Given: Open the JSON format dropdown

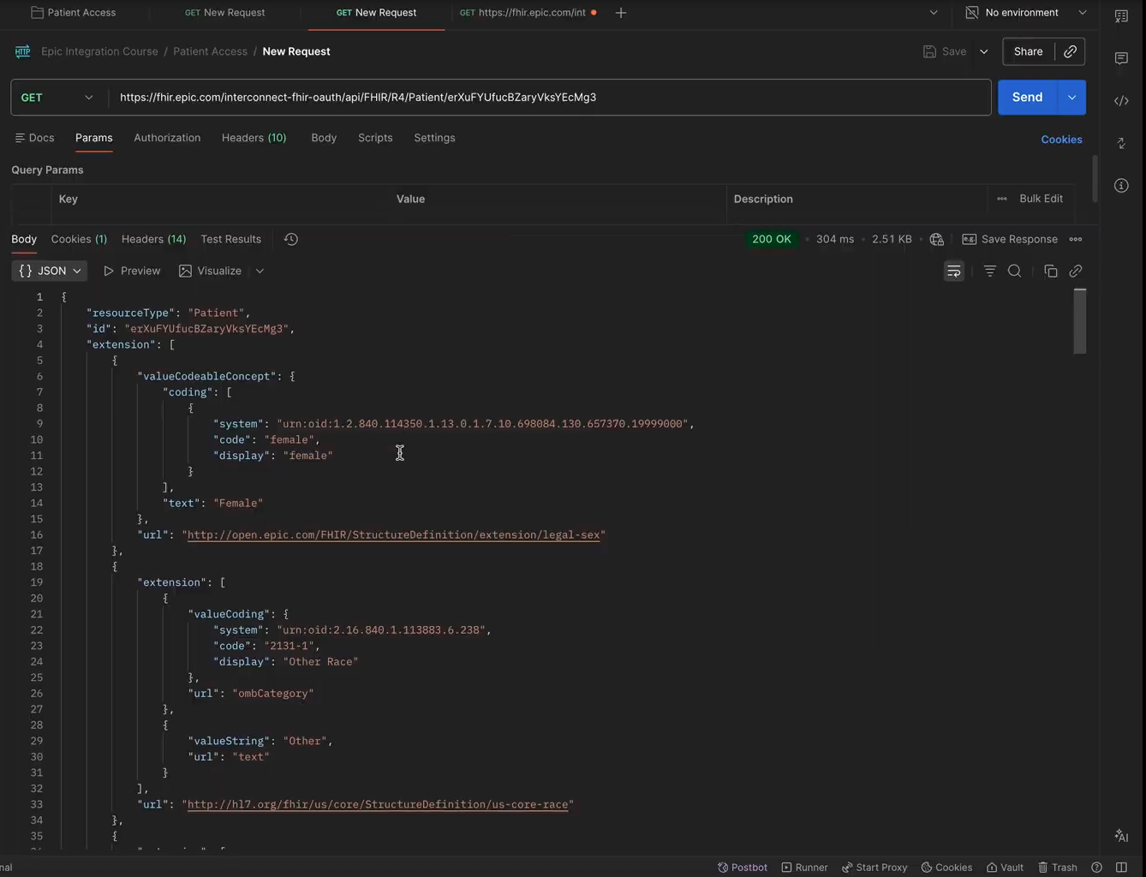Looking at the screenshot, I should (x=50, y=271).
